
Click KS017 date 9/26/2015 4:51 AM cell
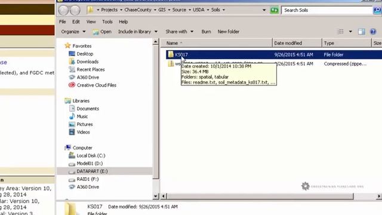[x=294, y=55]
